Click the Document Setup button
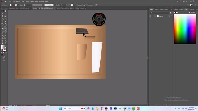Screen dimensions: 198x111 point(81,5)
